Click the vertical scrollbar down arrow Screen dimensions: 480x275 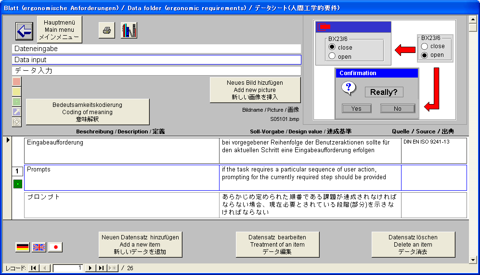(x=473, y=260)
